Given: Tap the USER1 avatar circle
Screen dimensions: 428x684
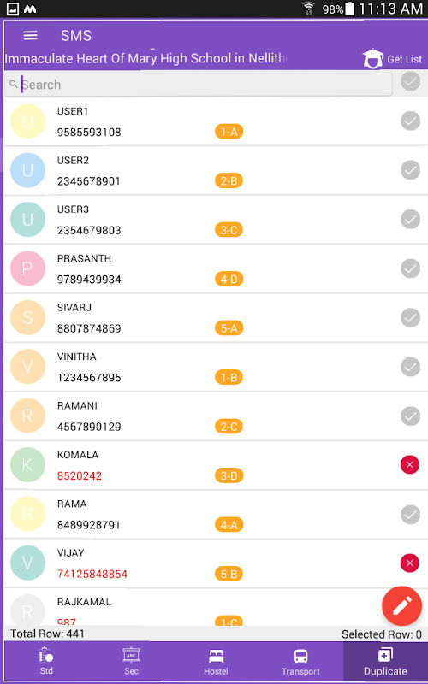Looking at the screenshot, I should click(x=27, y=121).
